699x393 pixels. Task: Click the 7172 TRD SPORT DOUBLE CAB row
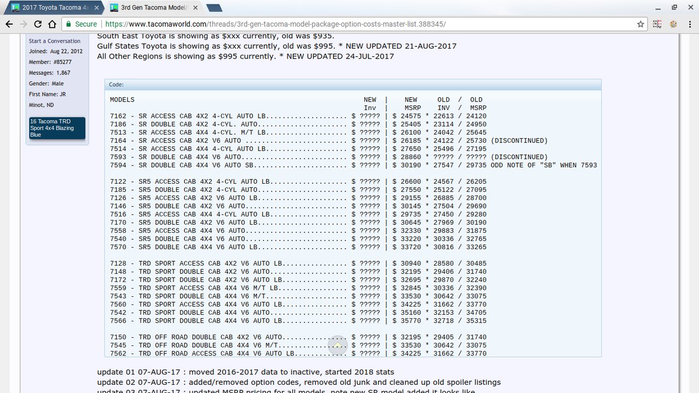[298, 280]
